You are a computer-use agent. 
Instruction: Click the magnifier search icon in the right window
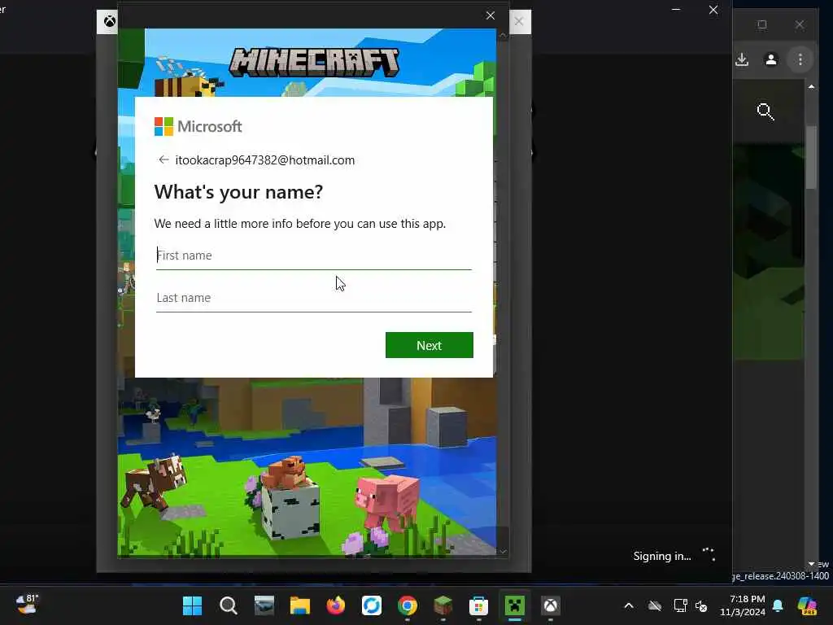click(765, 111)
